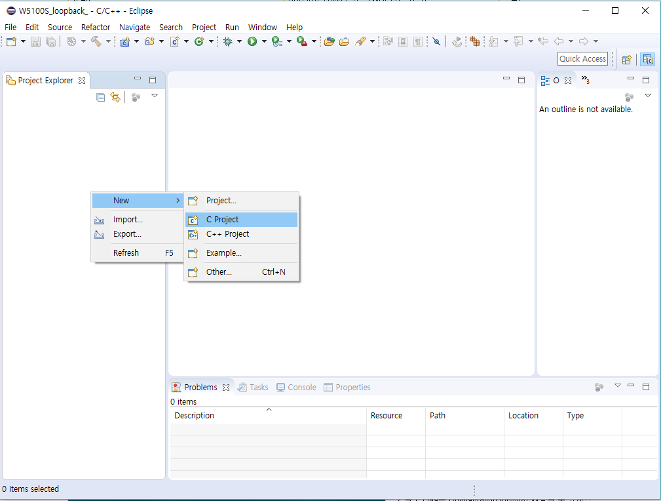Click the Open Type toolbar icon

click(x=330, y=41)
